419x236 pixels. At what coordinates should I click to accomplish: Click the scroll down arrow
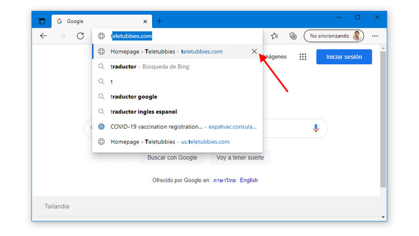coord(383,217)
